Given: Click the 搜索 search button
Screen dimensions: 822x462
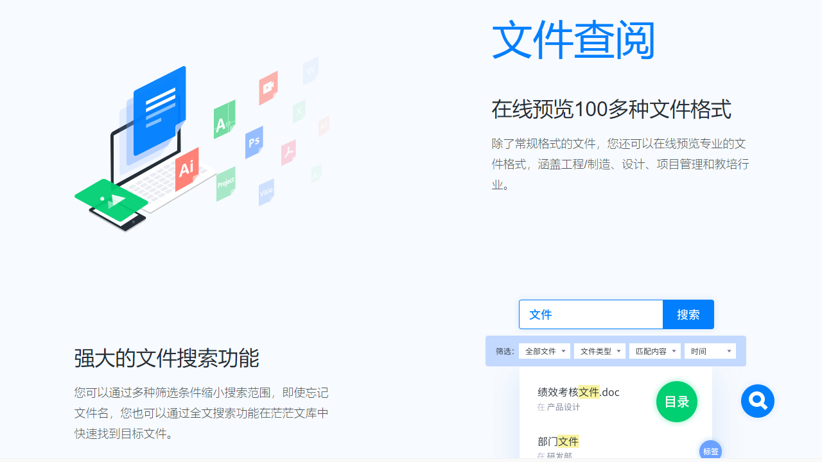Looking at the screenshot, I should pyautogui.click(x=688, y=314).
